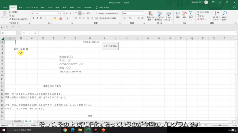Click the Undo arrow icon
Screen dimensions: 238x133
7,27
